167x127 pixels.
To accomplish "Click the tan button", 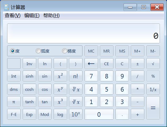I will coord(45,102).
